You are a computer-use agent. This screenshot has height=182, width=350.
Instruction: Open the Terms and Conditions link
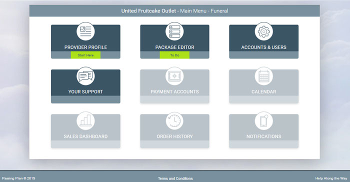tap(175, 178)
